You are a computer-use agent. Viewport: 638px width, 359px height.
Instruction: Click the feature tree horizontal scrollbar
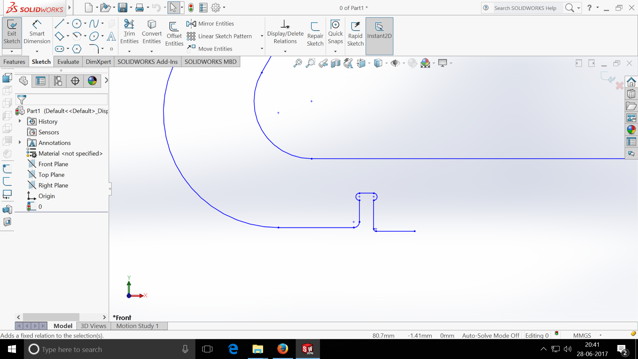point(61,317)
